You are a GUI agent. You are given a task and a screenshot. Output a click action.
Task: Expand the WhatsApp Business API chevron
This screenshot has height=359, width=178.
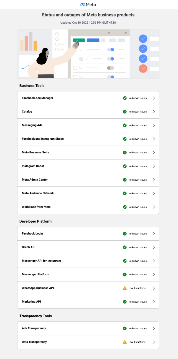click(x=154, y=288)
